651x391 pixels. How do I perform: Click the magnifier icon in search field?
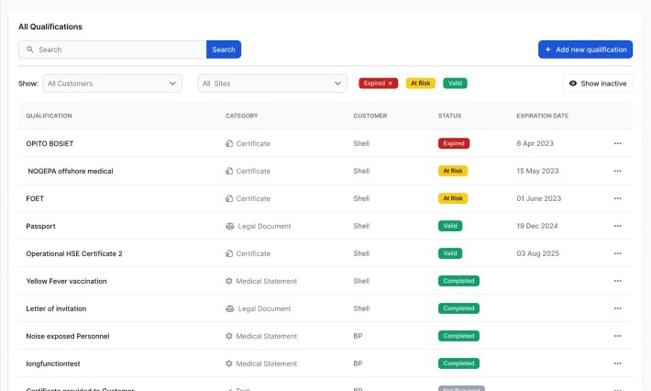(x=30, y=49)
